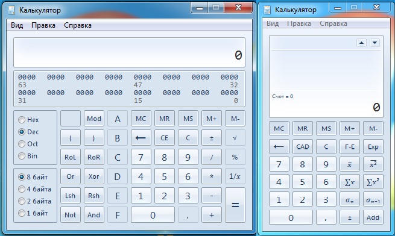
Task: Select the 4 байта word size
Action: pyautogui.click(x=35, y=189)
